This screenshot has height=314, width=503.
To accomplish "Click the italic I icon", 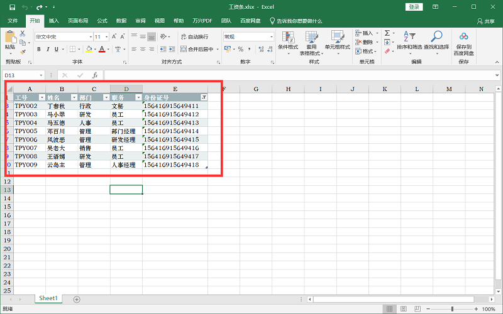I will point(48,49).
